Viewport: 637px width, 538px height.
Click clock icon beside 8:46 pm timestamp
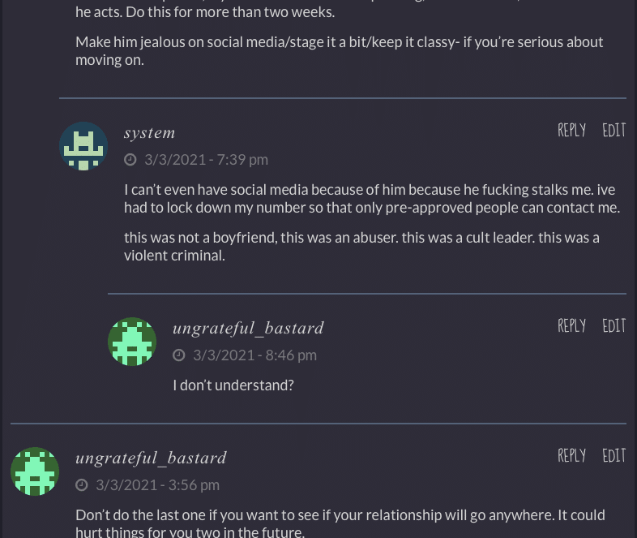pyautogui.click(x=179, y=355)
